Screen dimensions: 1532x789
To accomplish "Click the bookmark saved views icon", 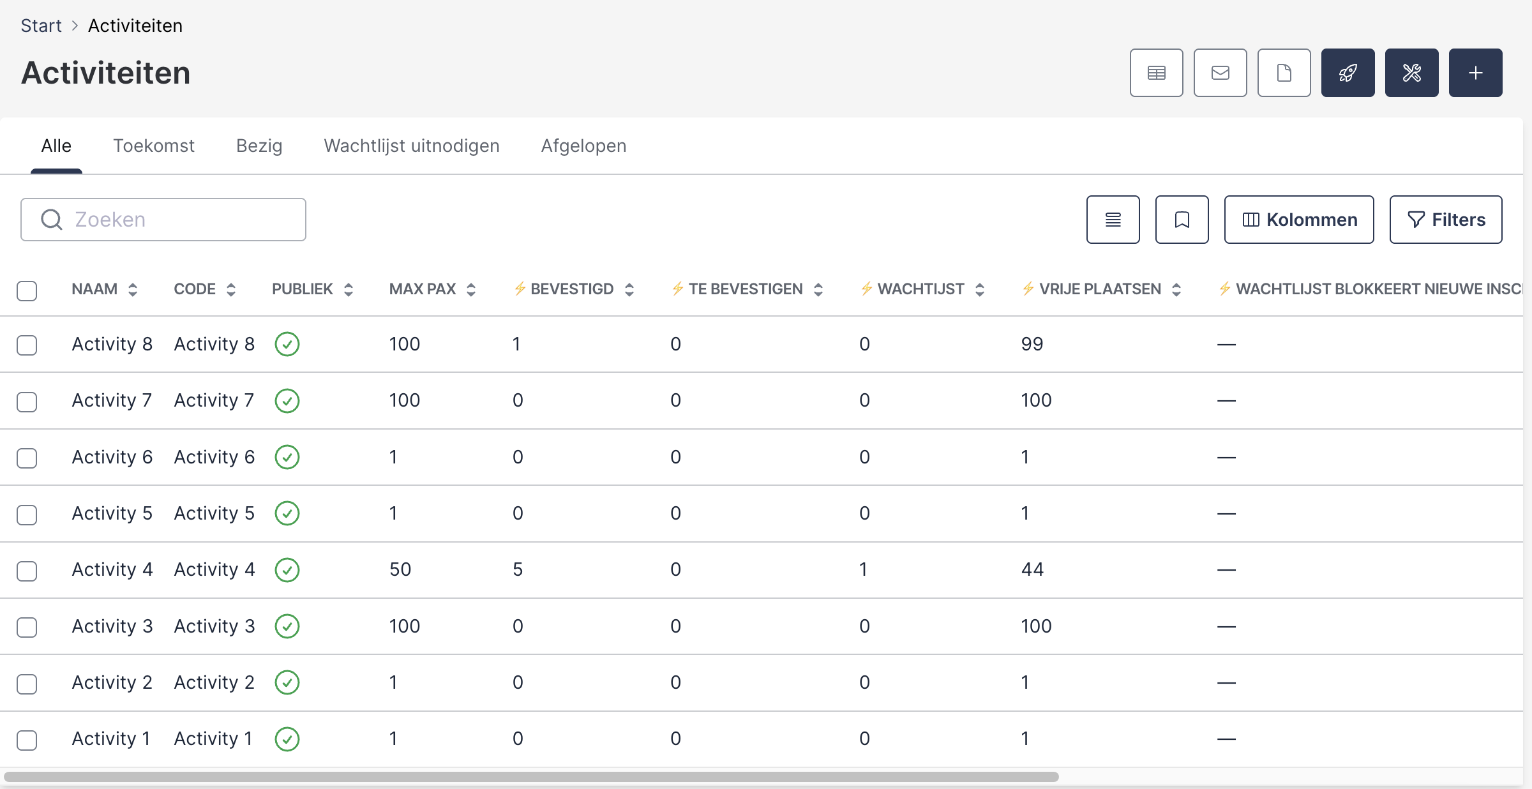I will pyautogui.click(x=1182, y=220).
